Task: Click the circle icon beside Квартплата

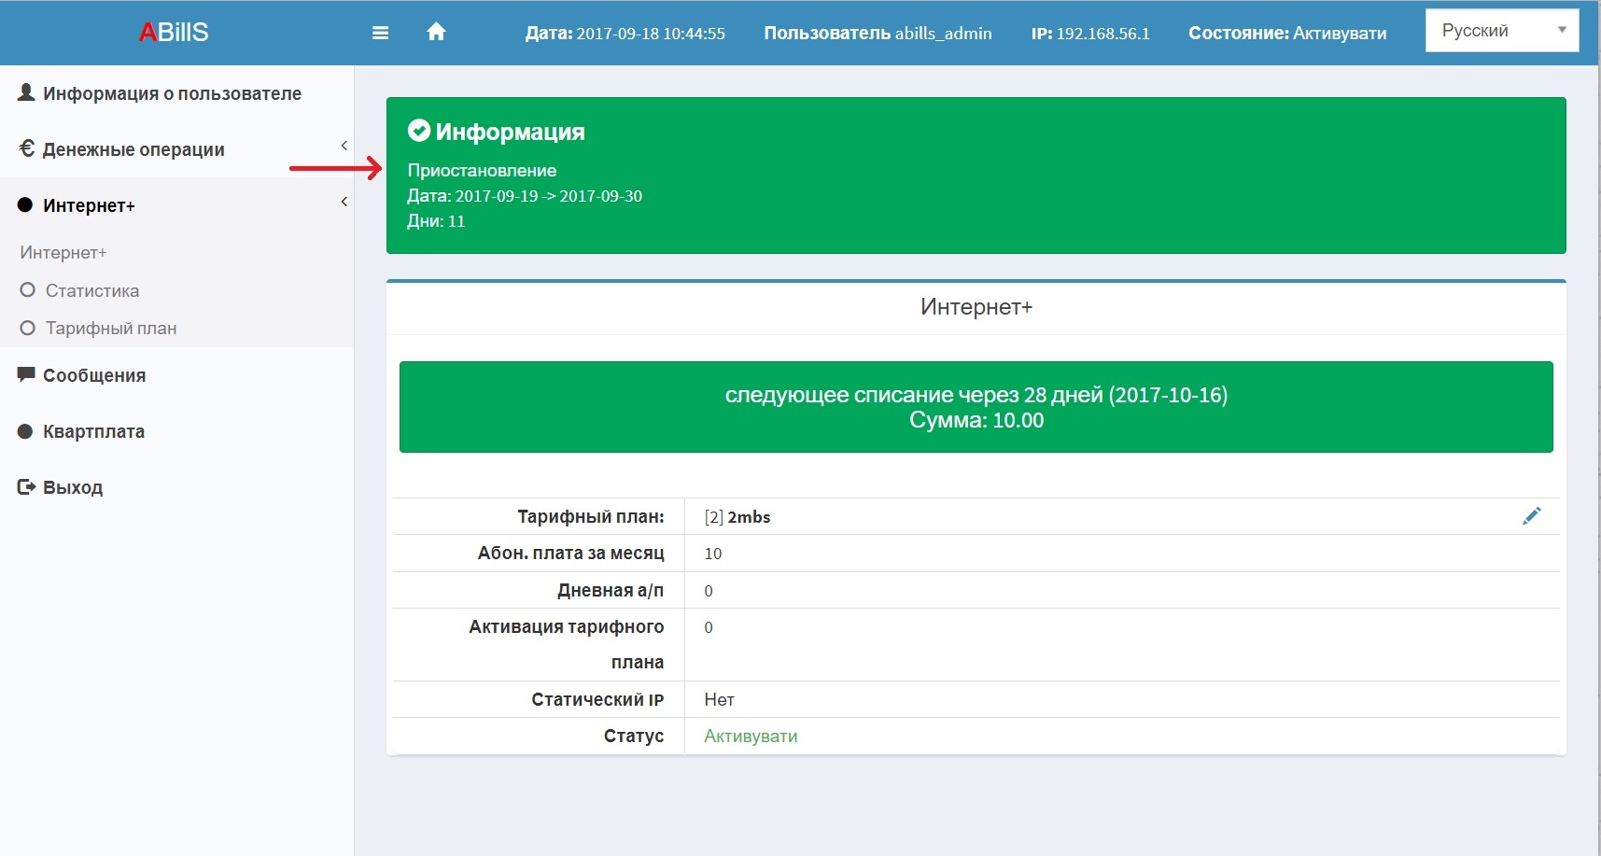Action: (x=25, y=431)
